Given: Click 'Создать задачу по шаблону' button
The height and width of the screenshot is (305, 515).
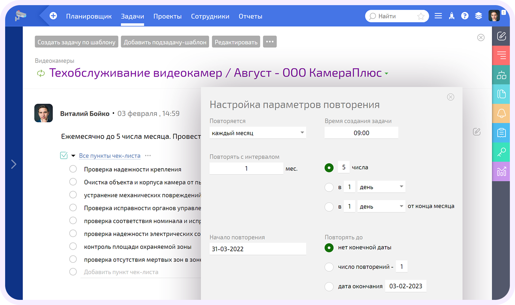Looking at the screenshot, I should tap(76, 42).
